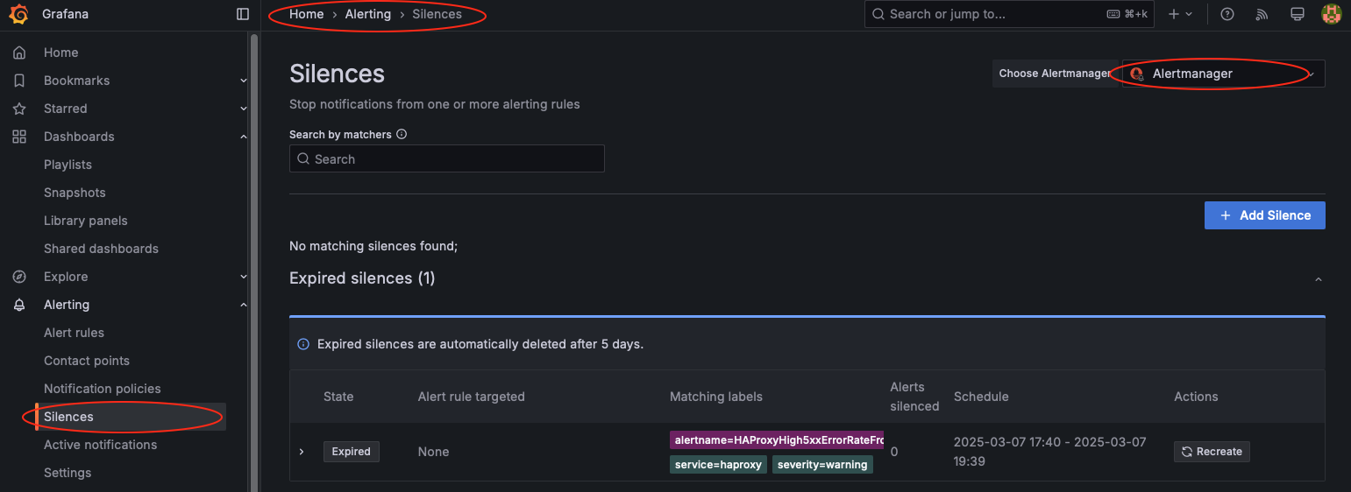Open the Choose Alertmanager dropdown

(1223, 74)
